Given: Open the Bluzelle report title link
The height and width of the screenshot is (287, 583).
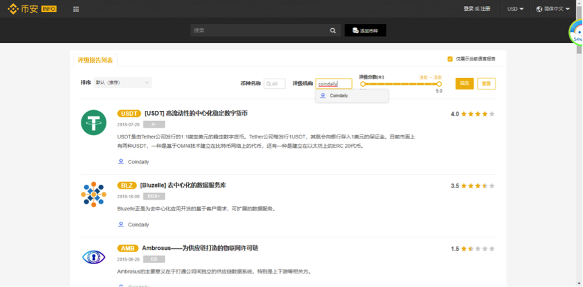Looking at the screenshot, I should (x=183, y=186).
